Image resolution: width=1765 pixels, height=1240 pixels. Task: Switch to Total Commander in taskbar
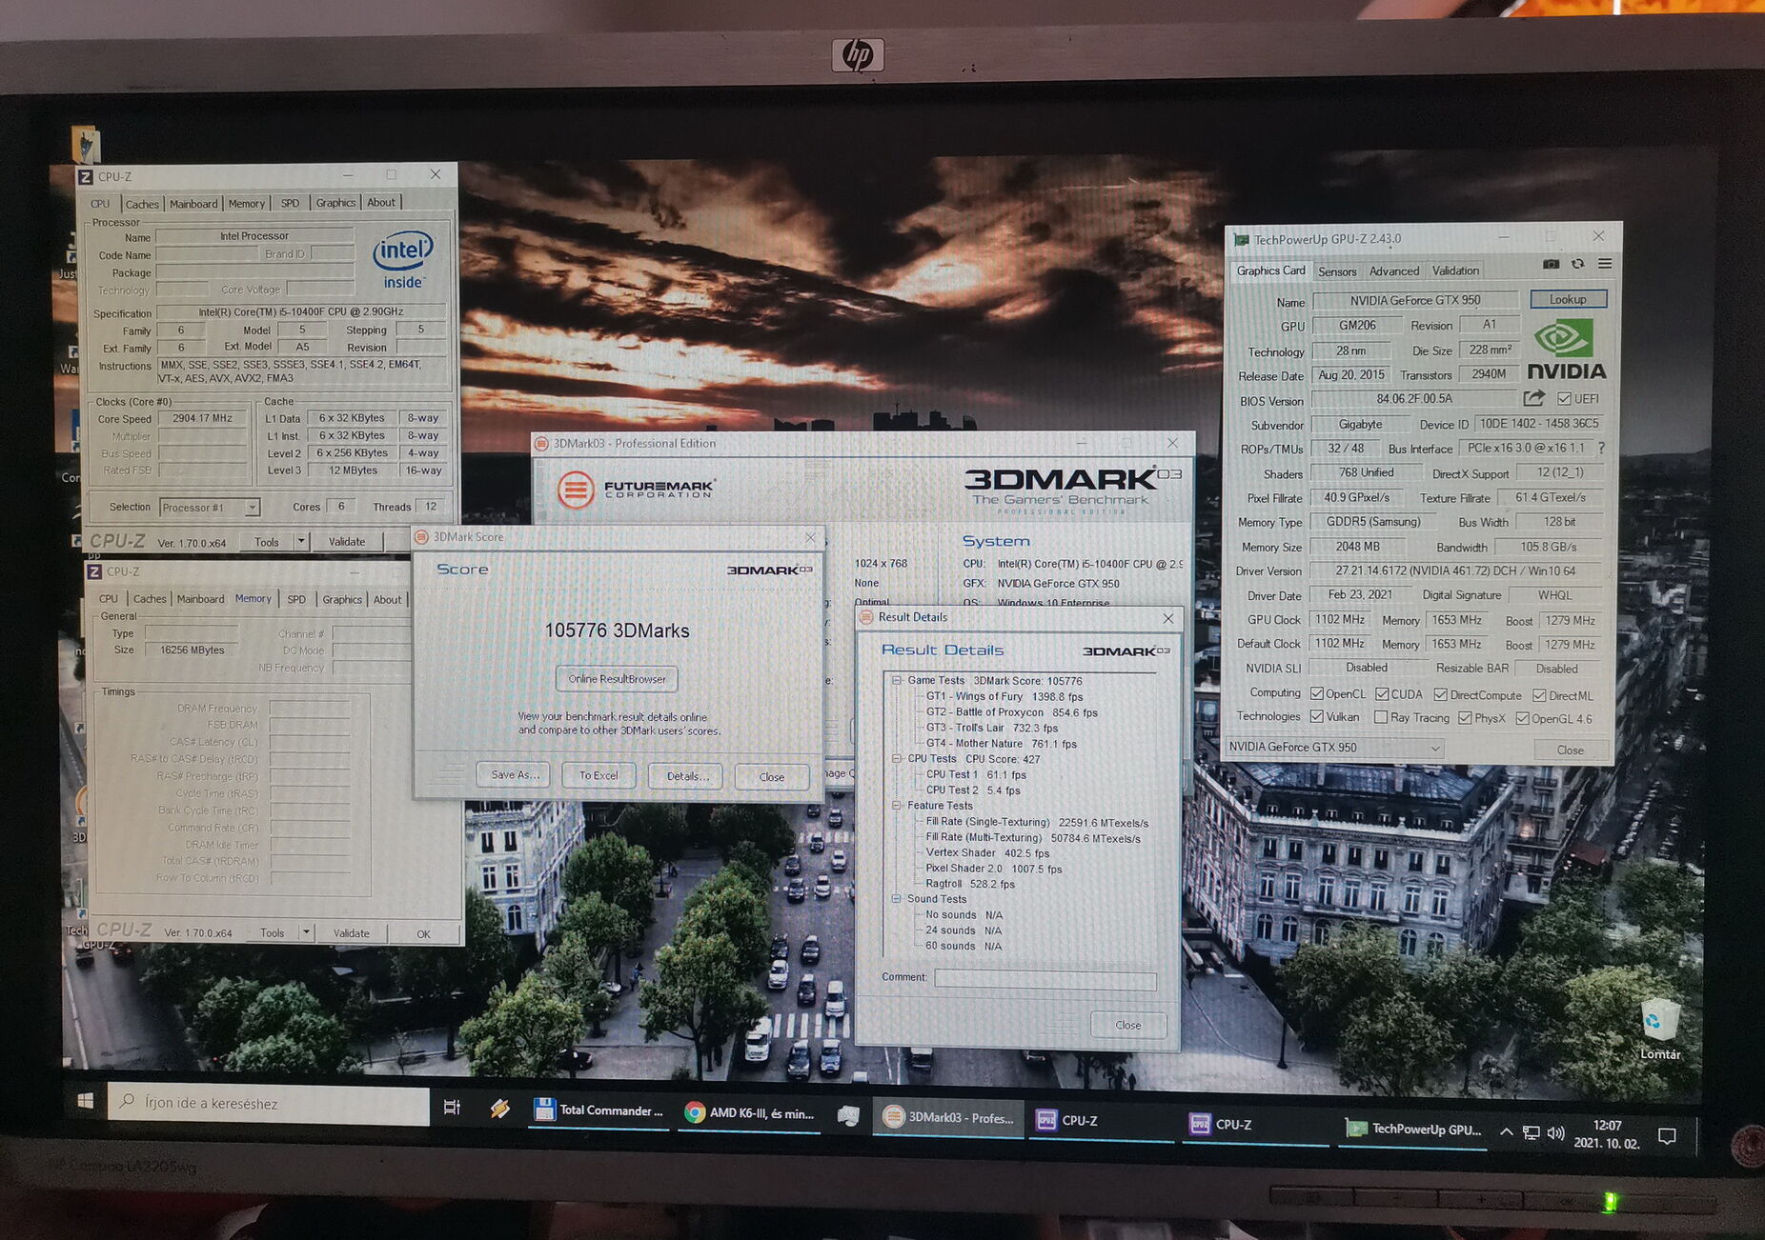point(598,1110)
